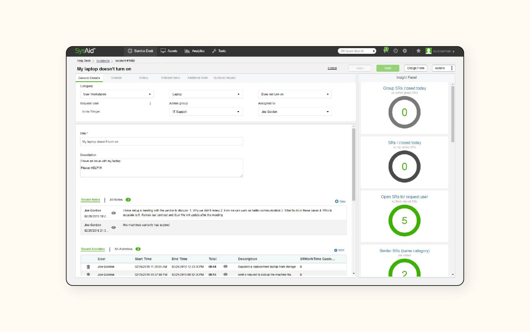Open the recent history clock icon
The height and width of the screenshot is (332, 530).
click(396, 51)
